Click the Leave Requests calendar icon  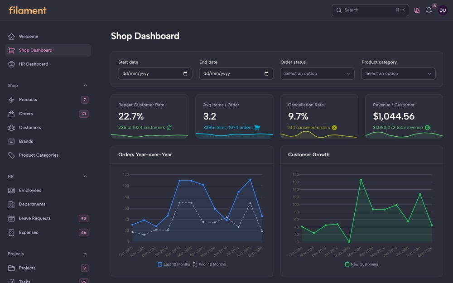(x=11, y=218)
